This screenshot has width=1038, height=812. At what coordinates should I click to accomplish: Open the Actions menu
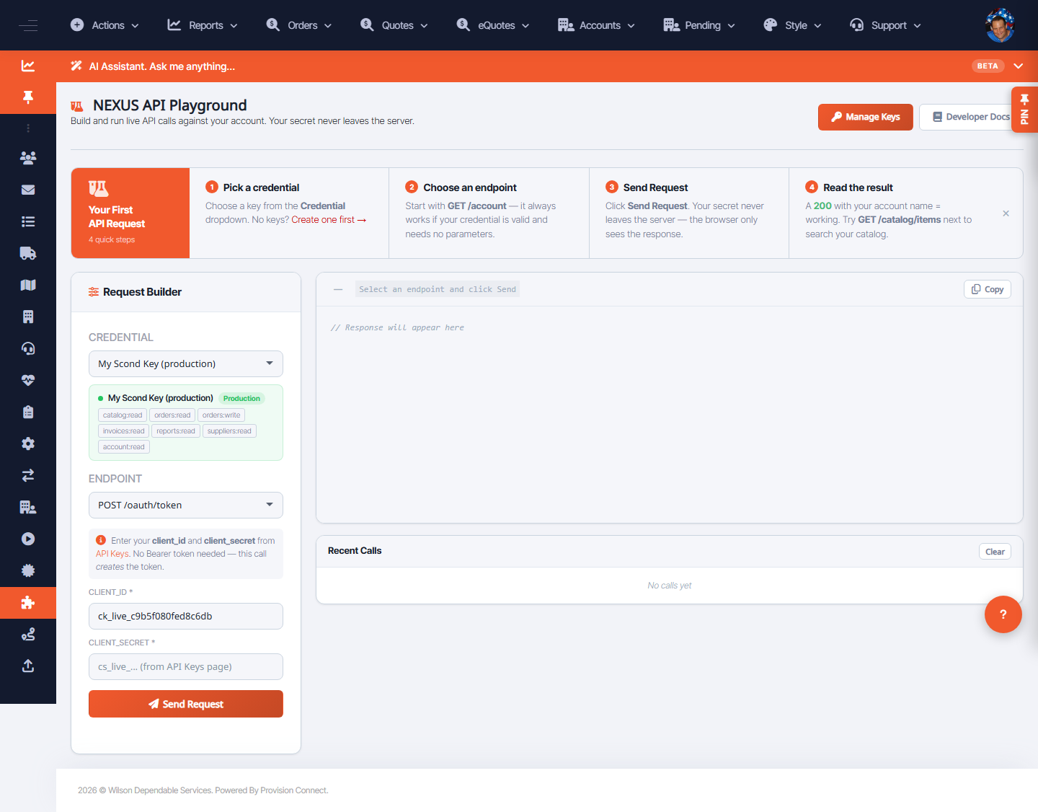click(x=105, y=25)
